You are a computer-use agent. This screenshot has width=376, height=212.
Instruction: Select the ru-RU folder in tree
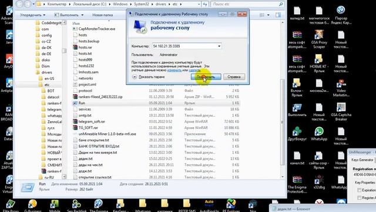click(49, 177)
